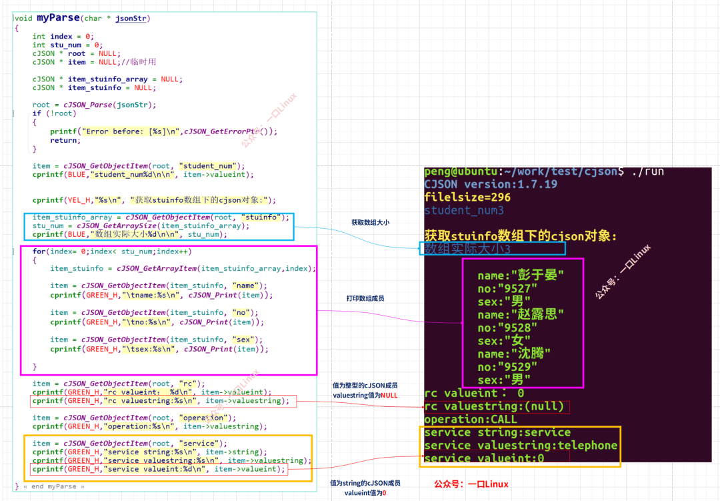Click terminal output sex:"女"
This screenshot has width=720, height=501.
[504, 341]
